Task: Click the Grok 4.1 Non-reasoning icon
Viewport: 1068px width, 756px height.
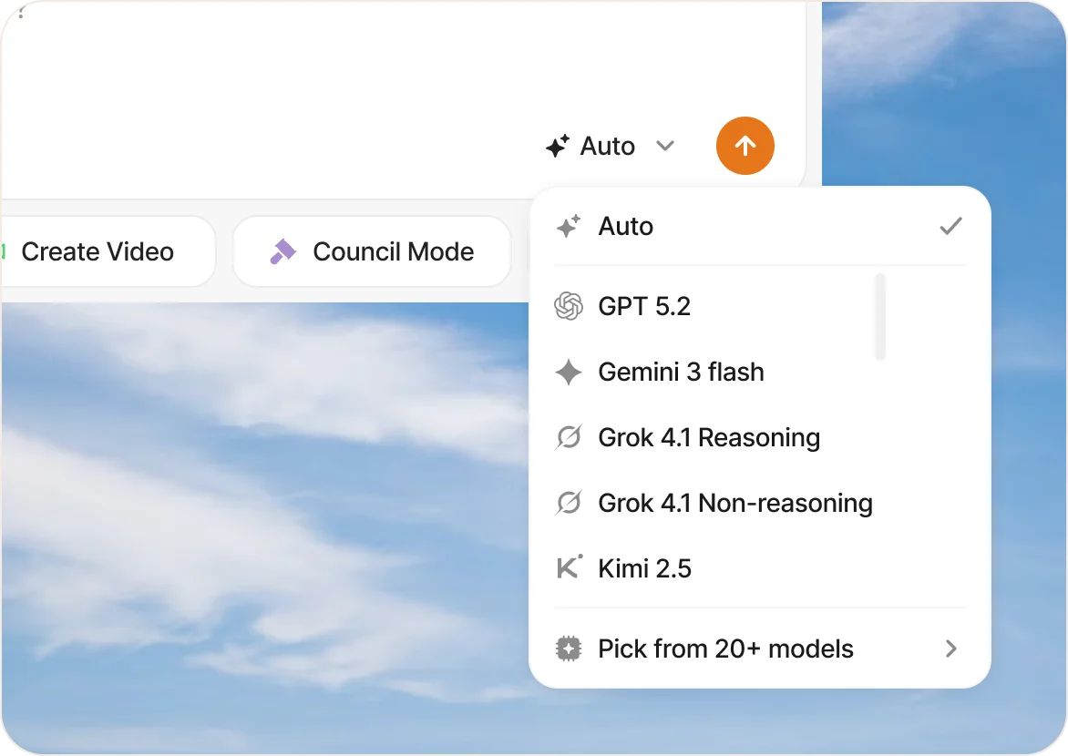Action: click(569, 503)
